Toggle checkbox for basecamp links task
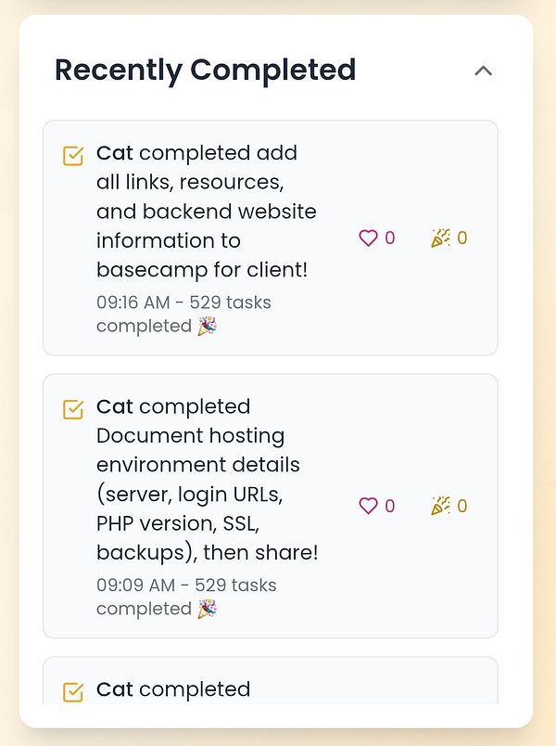Screen dimensions: 556x746 73,155
